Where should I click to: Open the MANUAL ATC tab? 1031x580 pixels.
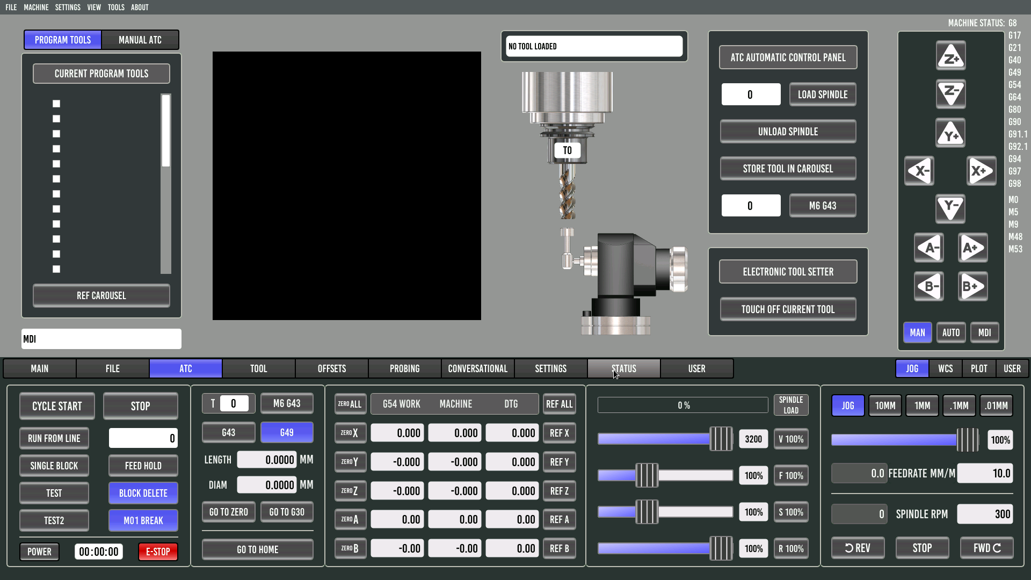[140, 40]
